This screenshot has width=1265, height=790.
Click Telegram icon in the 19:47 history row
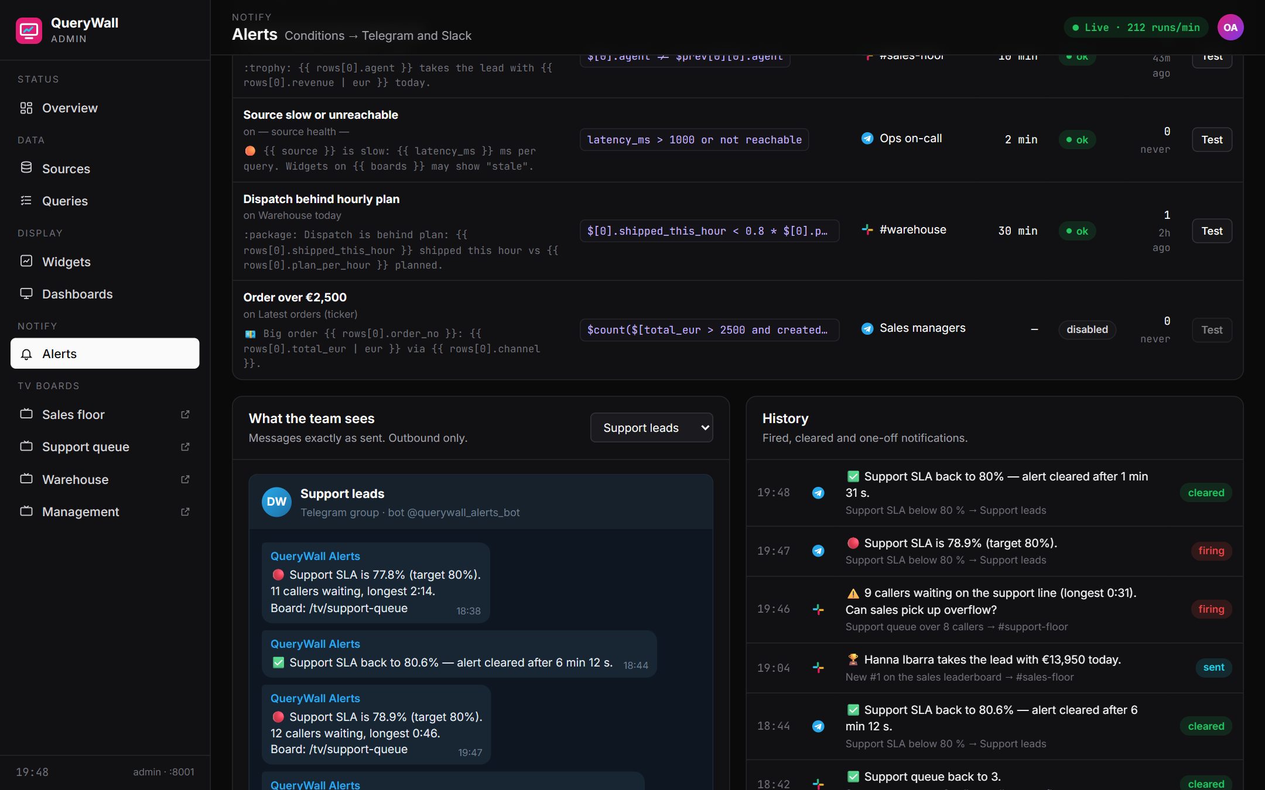point(818,551)
